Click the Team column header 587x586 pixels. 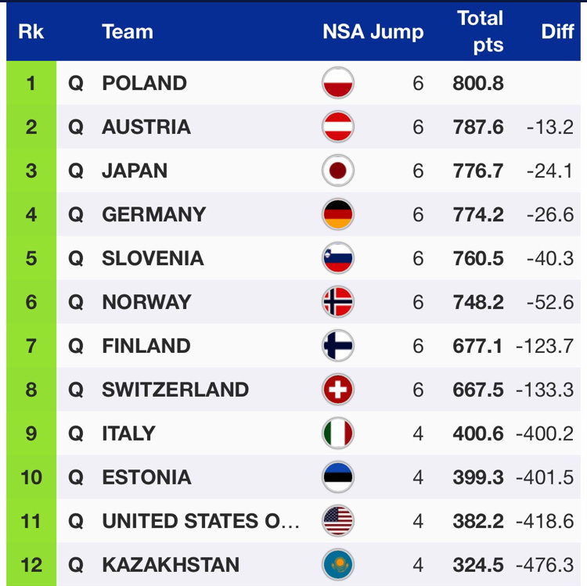click(127, 32)
